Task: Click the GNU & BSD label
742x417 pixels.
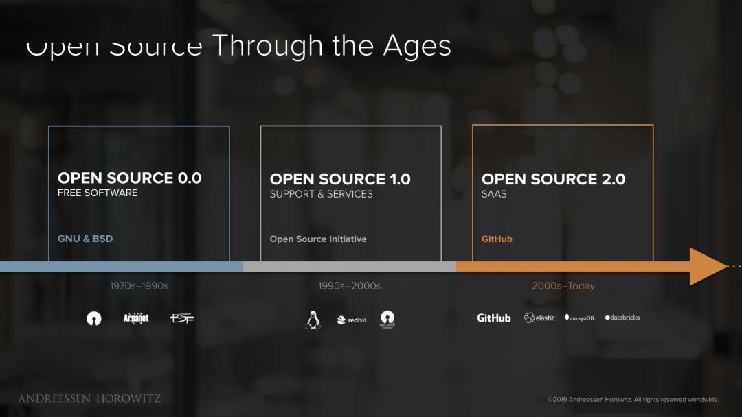Action: (x=85, y=239)
